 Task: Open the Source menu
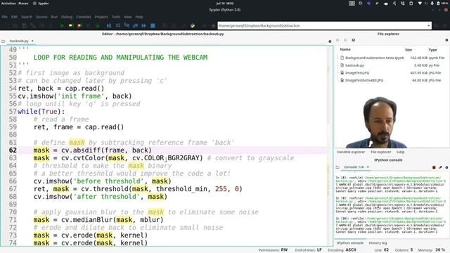(x=41, y=17)
